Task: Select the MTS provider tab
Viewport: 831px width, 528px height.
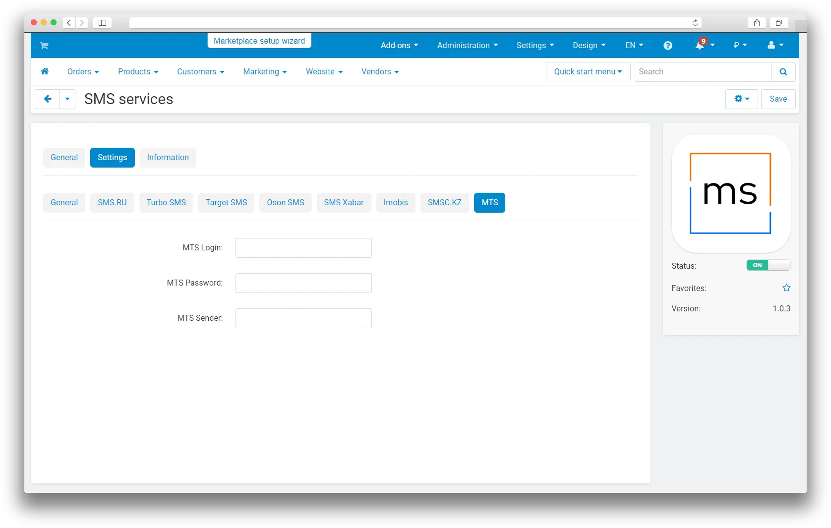Action: coord(490,203)
